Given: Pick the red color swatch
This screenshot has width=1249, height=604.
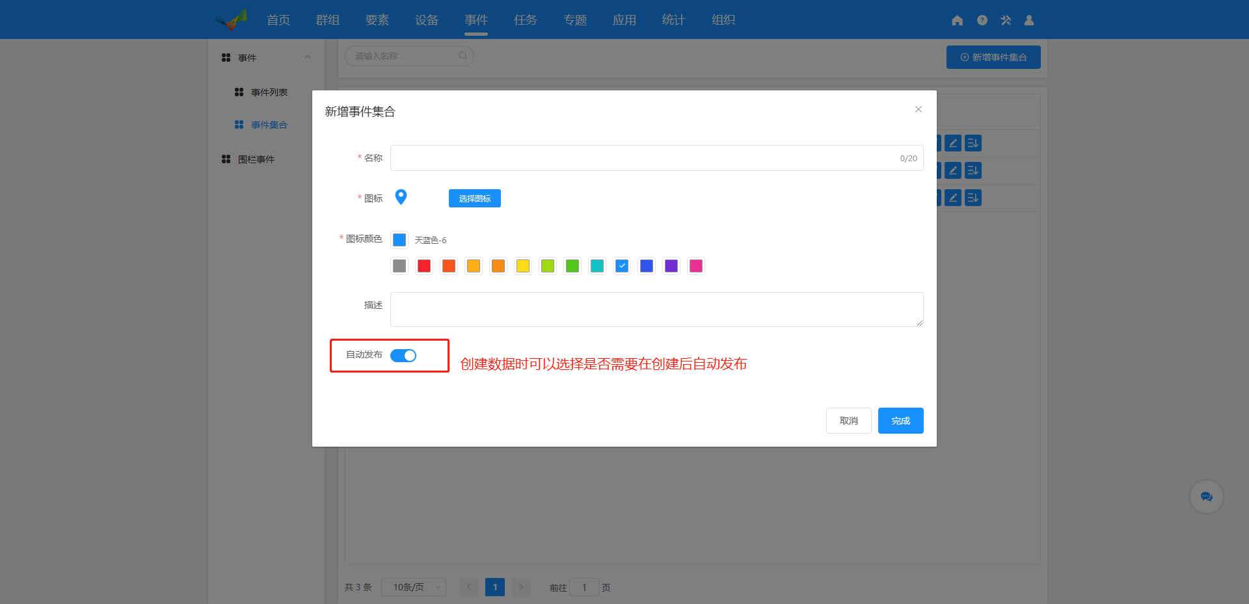Looking at the screenshot, I should coord(424,266).
